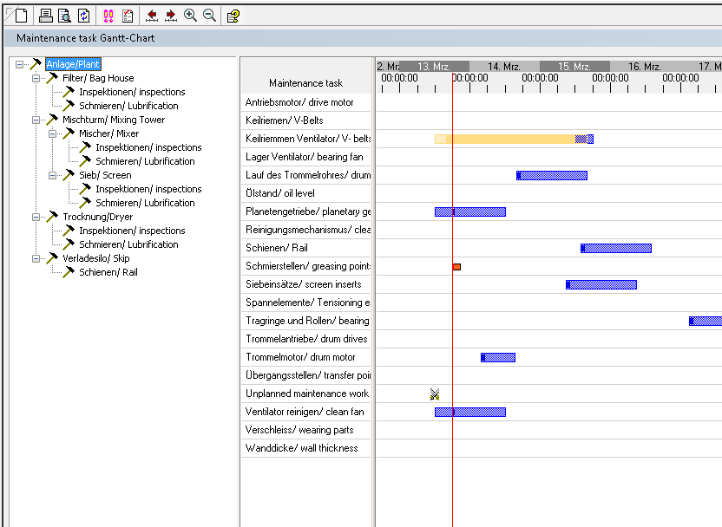Click the orange Keilriemmen Ventilator task bar
This screenshot has width=722, height=527.
pyautogui.click(x=511, y=139)
